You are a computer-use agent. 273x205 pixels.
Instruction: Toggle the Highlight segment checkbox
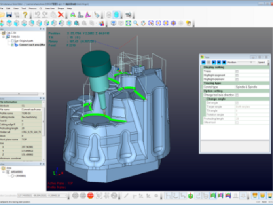237,75
